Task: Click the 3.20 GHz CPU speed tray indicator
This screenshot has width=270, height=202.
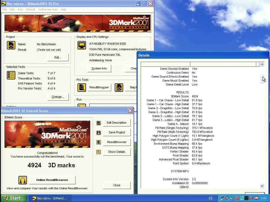Action: 242,198
